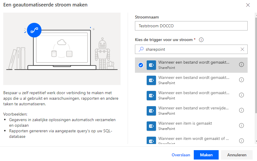Click the magnifier search icon

point(141,49)
